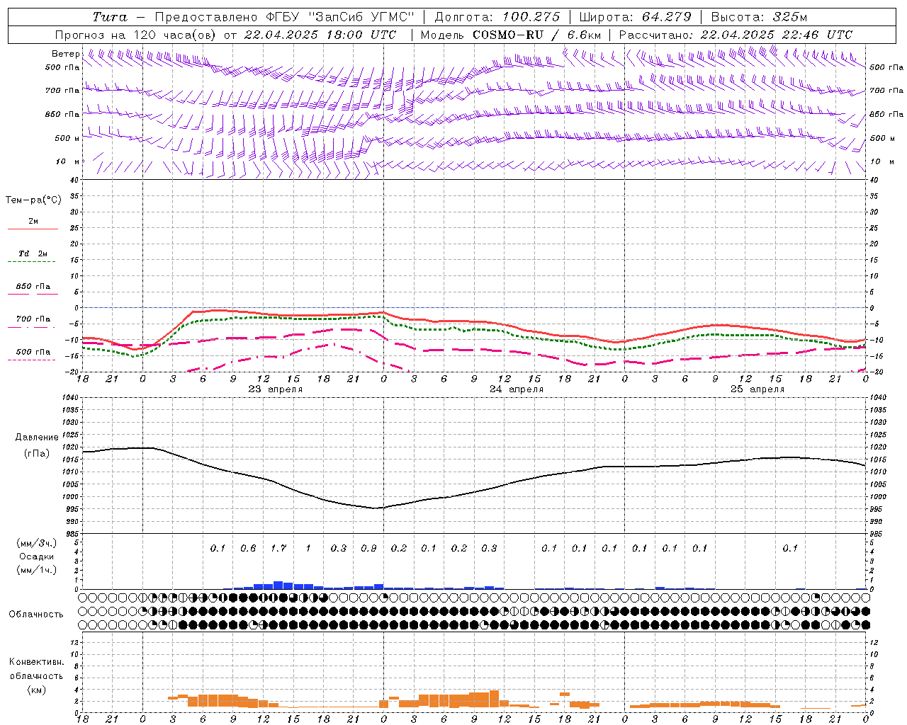Click the 700 гПа temperature legend entry
Viewport: 907px width, 725px height.
[33, 319]
